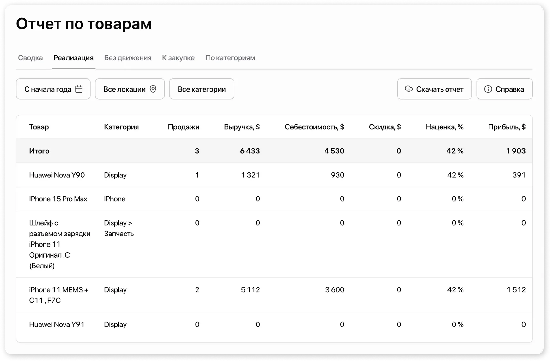
Task: Click the calendar icon in the date filter
Action: click(x=78, y=89)
